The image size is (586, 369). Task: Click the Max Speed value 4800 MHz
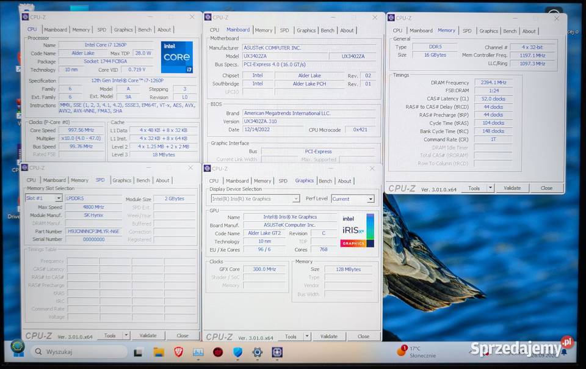(x=93, y=206)
